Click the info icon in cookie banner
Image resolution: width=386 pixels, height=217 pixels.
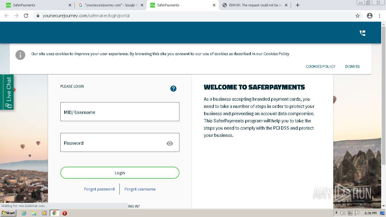pos(21,55)
